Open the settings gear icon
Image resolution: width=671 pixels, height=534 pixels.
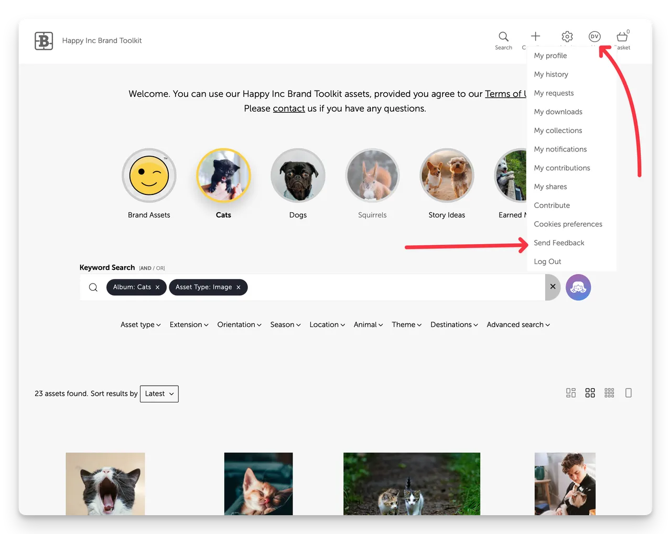[567, 37]
